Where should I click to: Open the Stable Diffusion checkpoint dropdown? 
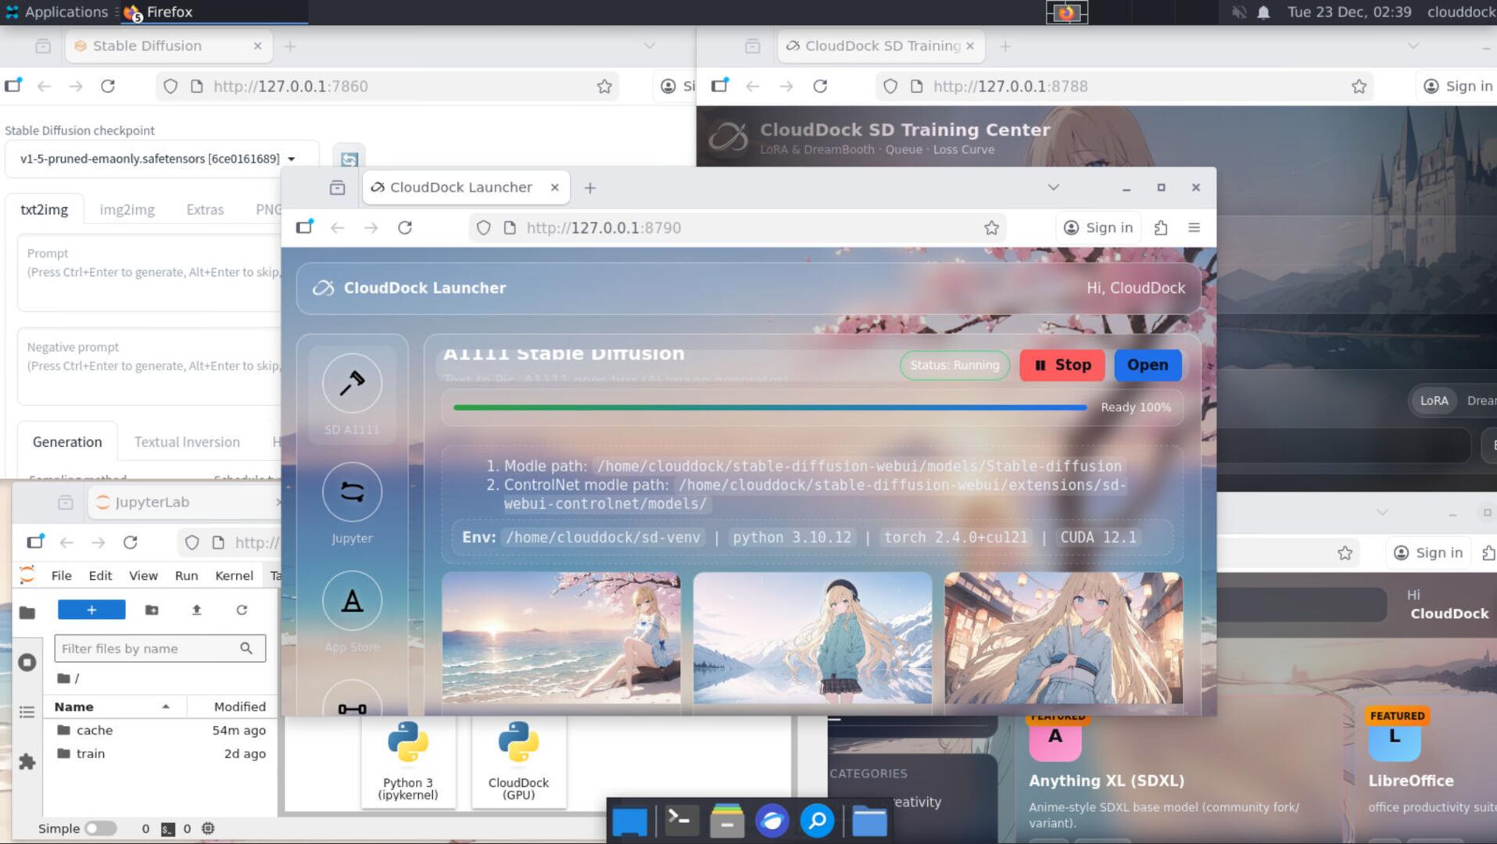click(292, 157)
